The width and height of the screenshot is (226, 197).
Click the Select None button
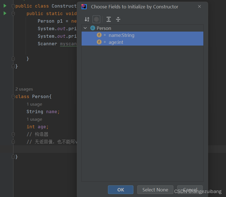(155, 190)
